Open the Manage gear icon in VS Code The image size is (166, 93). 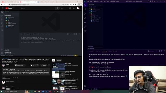tap(85, 86)
